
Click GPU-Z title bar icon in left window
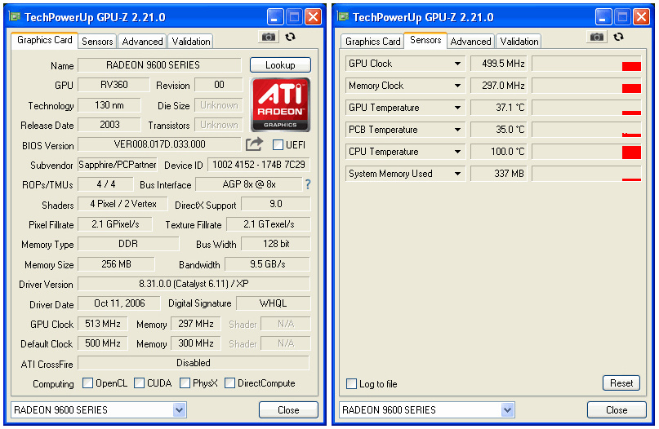(16, 17)
